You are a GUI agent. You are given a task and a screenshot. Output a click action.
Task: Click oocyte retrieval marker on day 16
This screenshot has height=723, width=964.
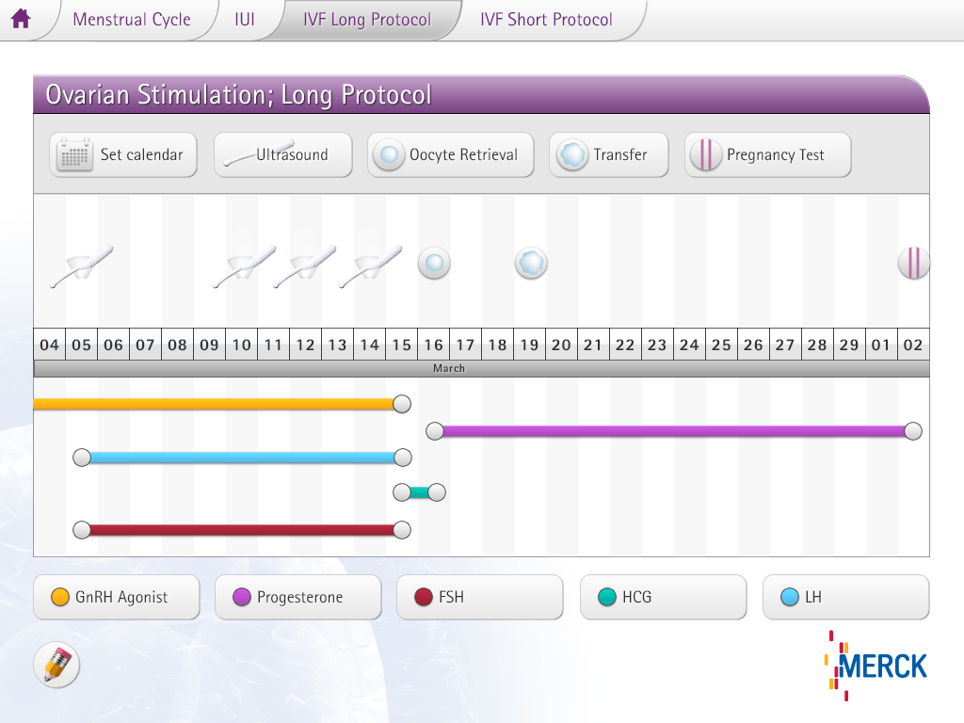click(x=434, y=264)
